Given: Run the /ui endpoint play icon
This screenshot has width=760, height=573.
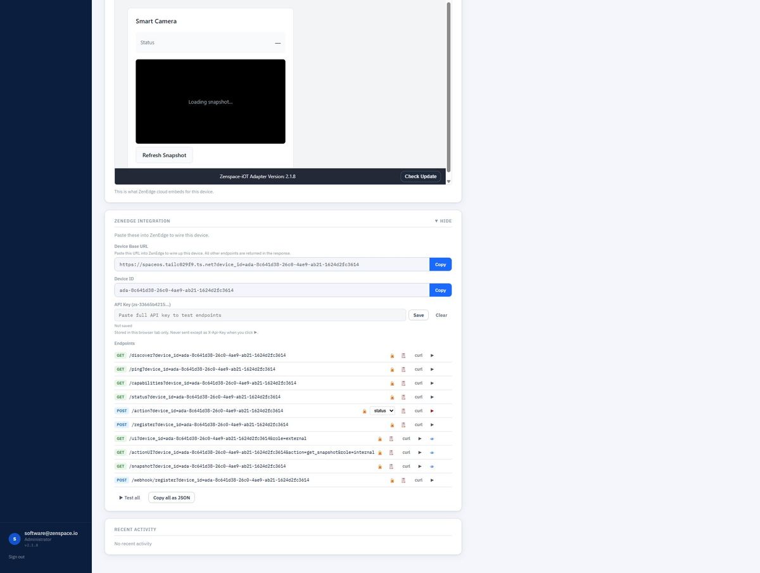Looking at the screenshot, I should (419, 439).
